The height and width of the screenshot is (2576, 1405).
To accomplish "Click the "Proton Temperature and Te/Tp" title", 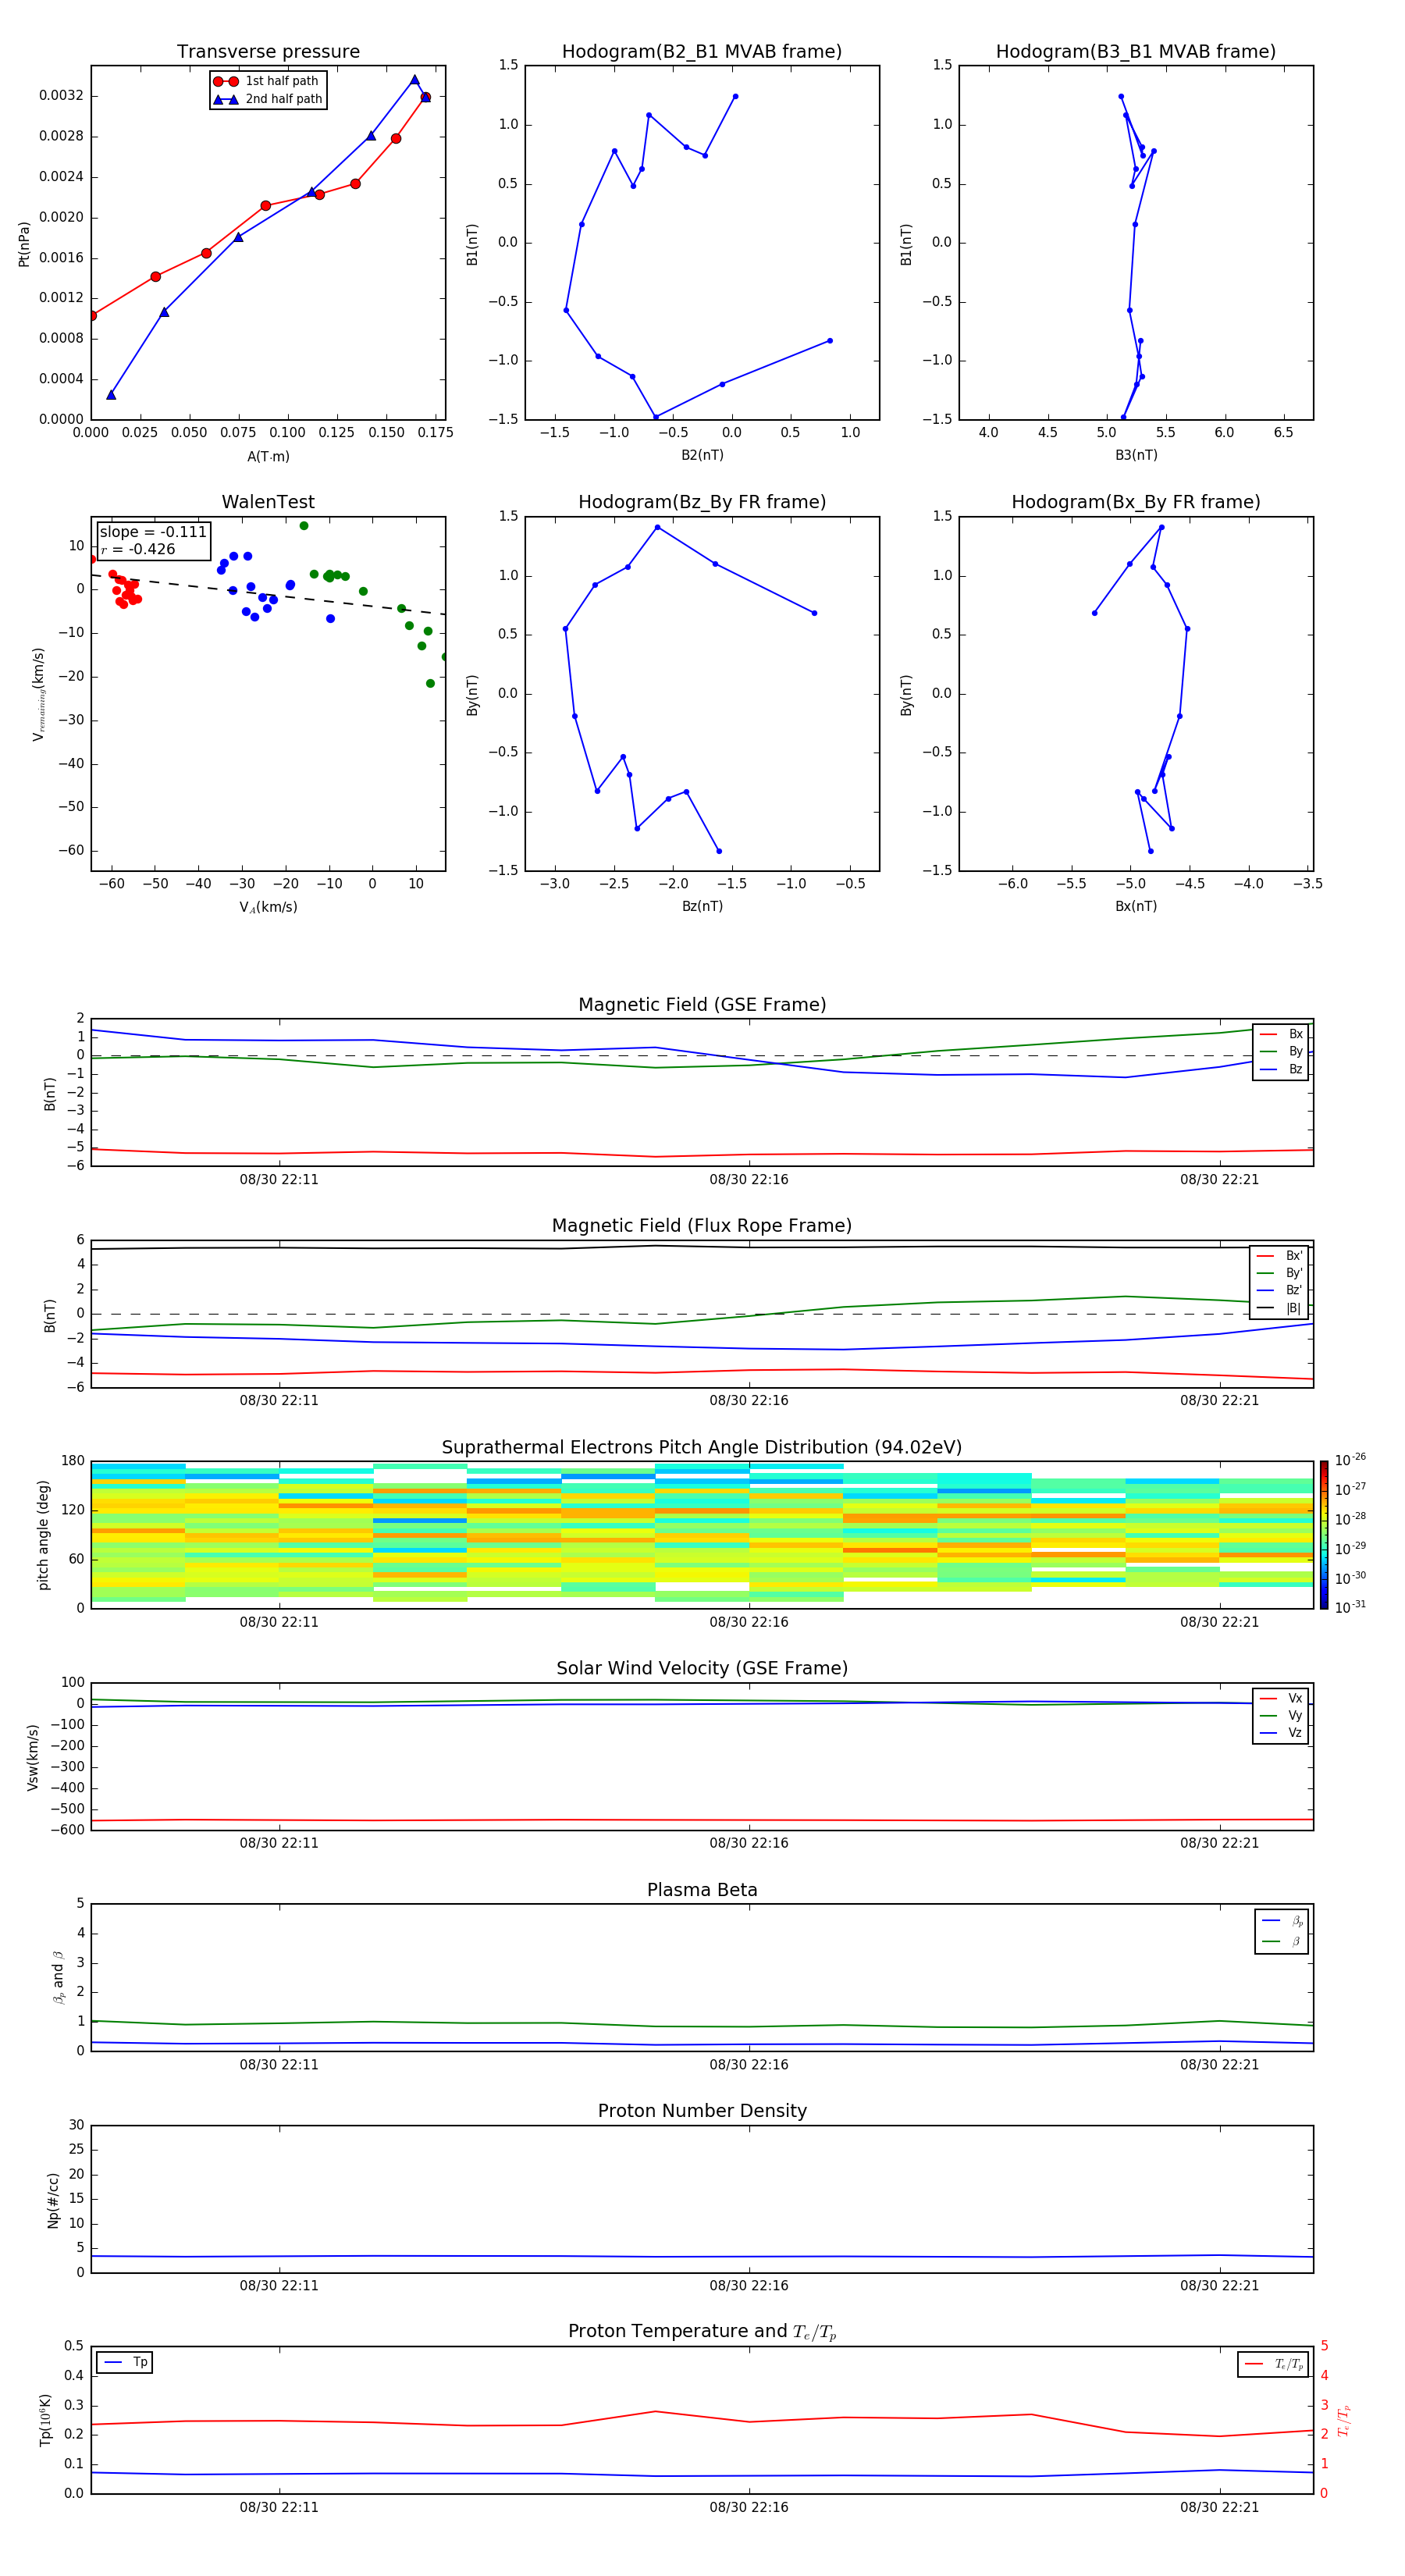I will click(x=702, y=2332).
